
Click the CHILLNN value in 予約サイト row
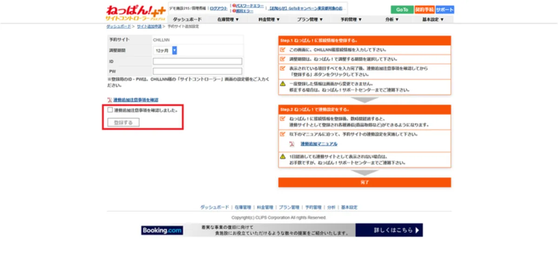pos(161,40)
